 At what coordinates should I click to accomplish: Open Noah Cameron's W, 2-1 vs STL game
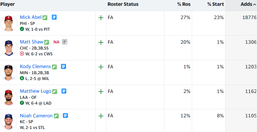click(x=32, y=127)
